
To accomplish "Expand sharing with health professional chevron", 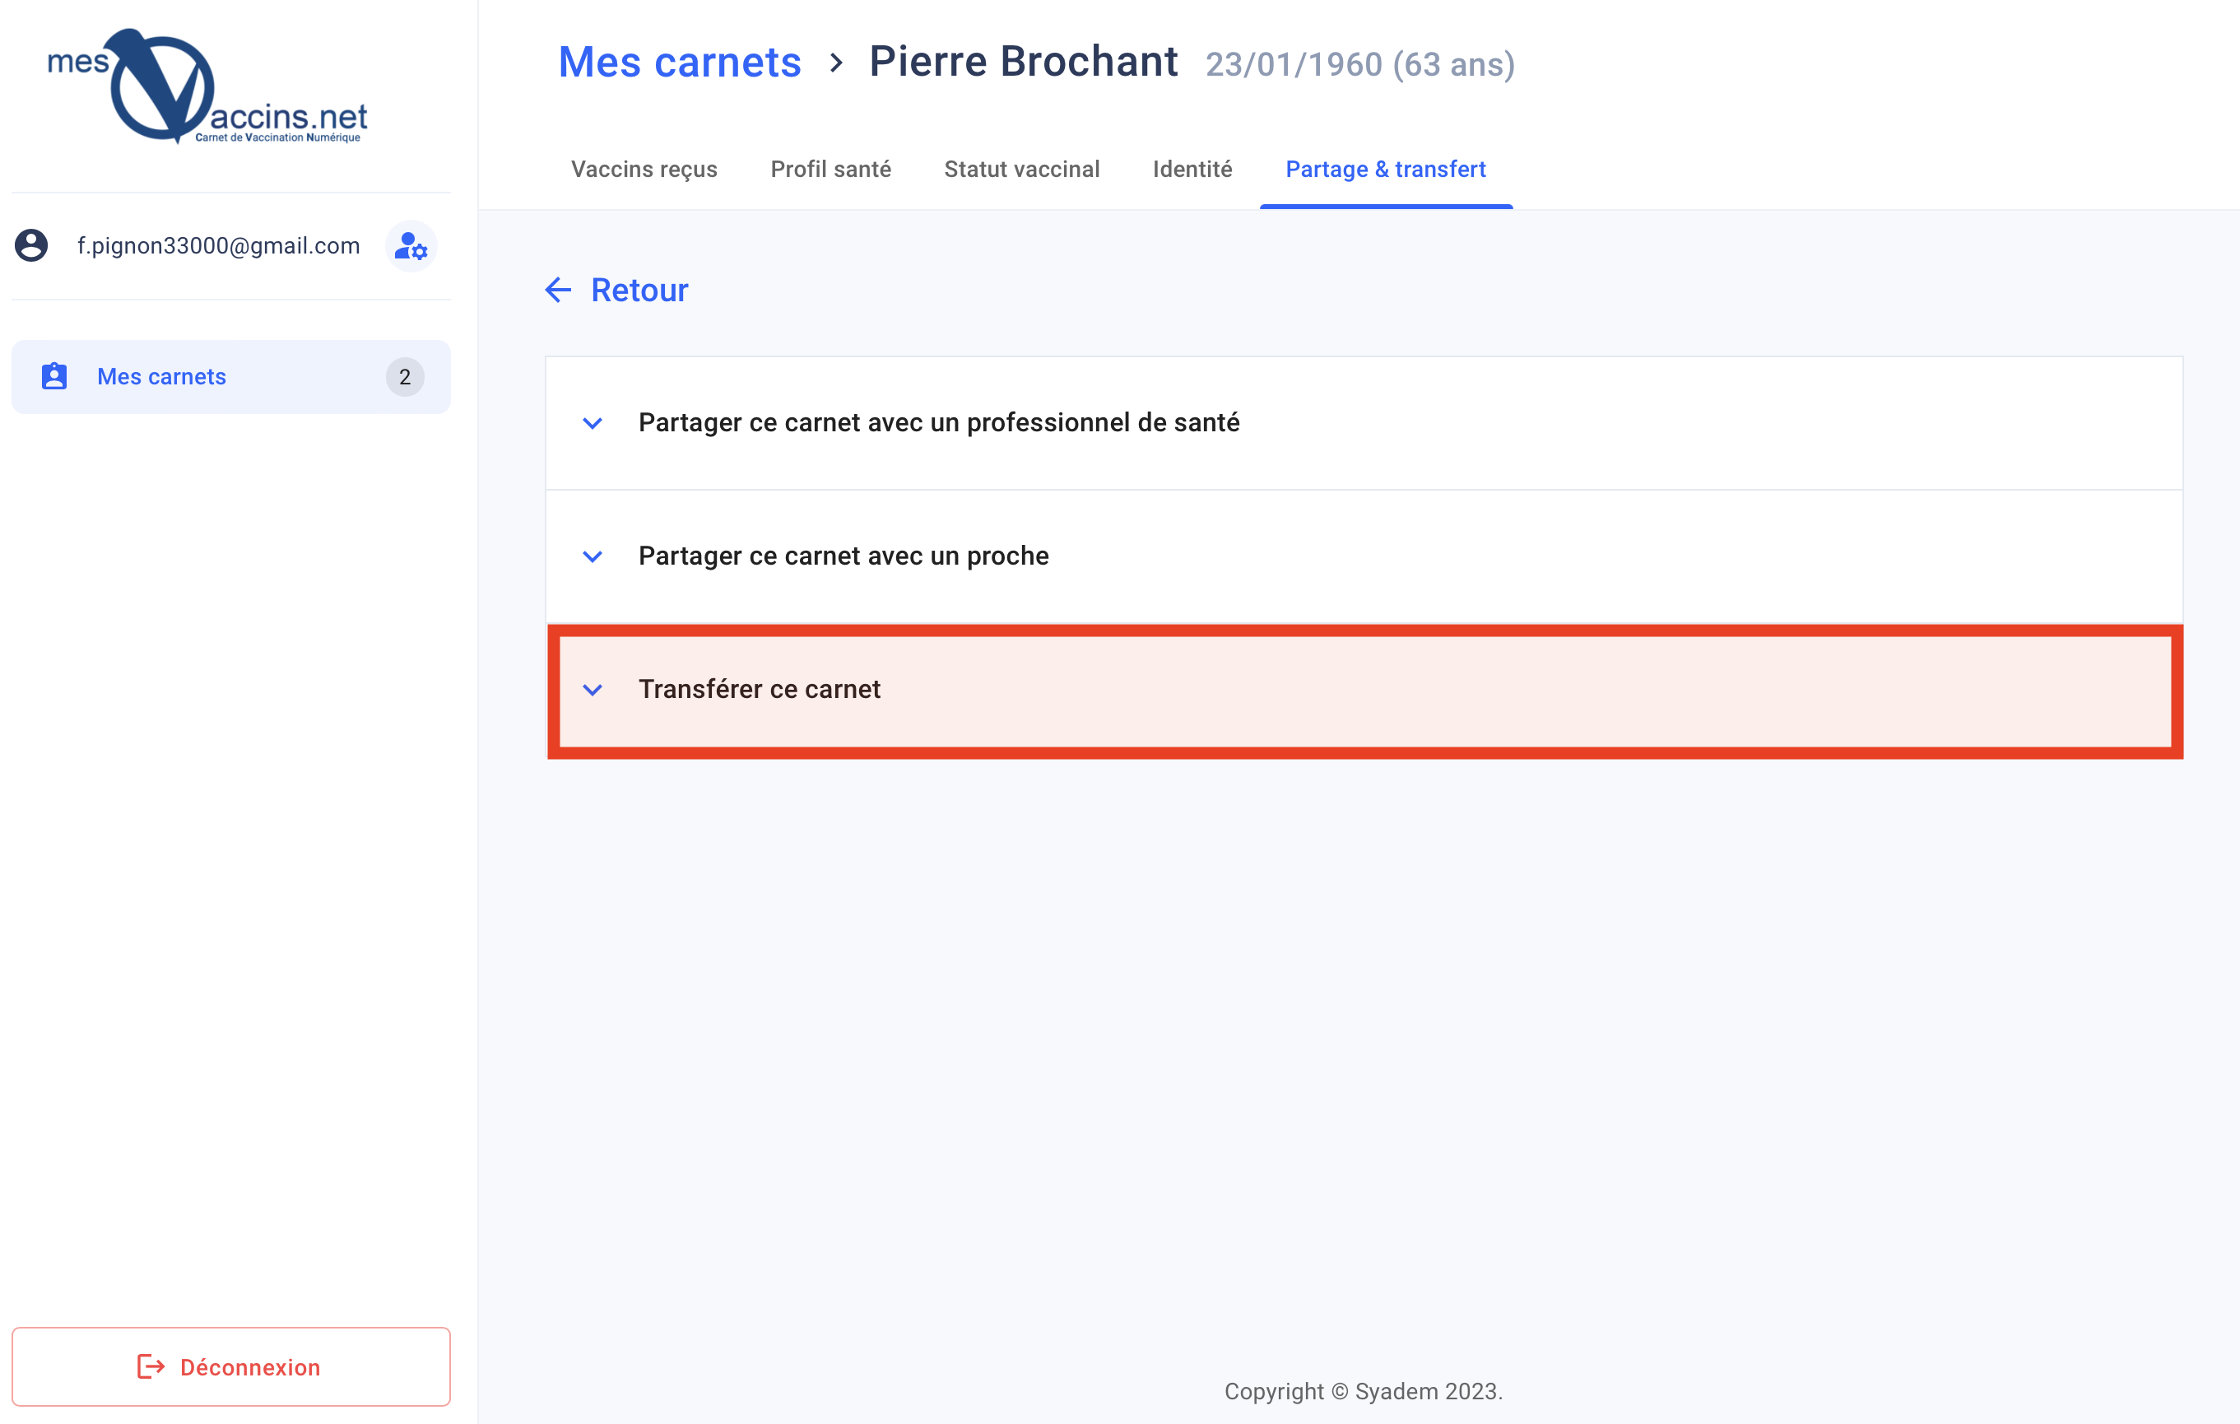I will 593,423.
